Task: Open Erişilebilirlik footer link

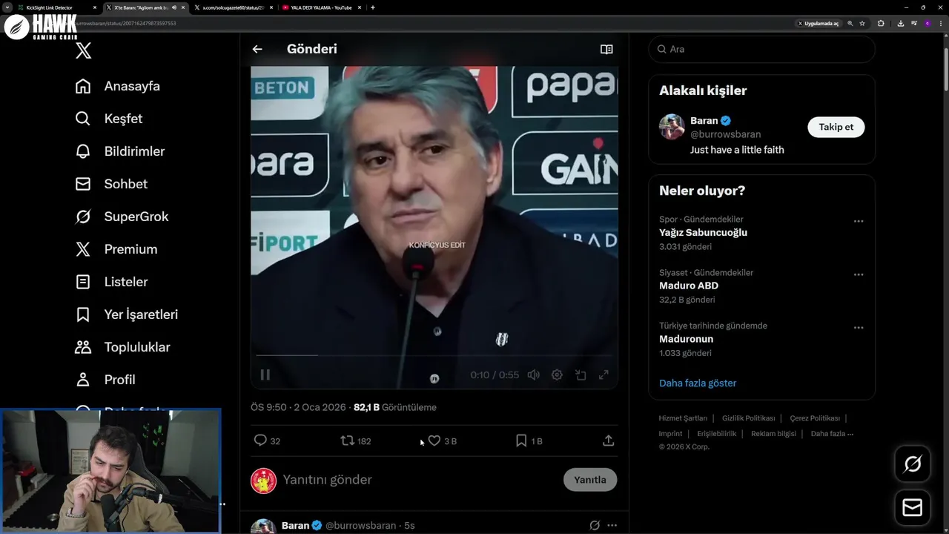Action: tap(717, 434)
